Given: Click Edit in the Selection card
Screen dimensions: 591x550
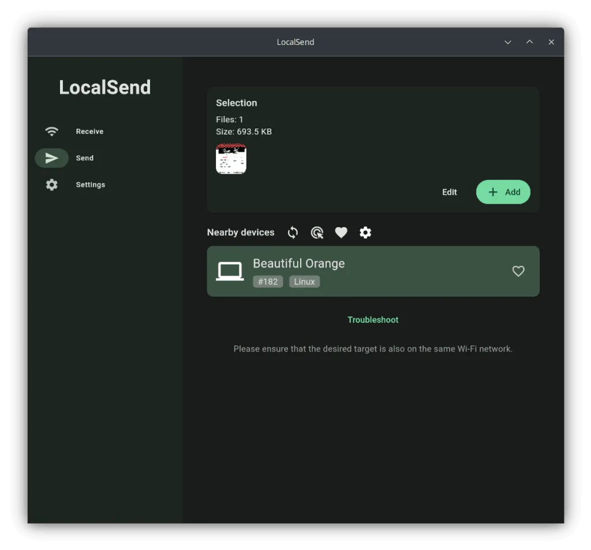Looking at the screenshot, I should click(x=449, y=192).
